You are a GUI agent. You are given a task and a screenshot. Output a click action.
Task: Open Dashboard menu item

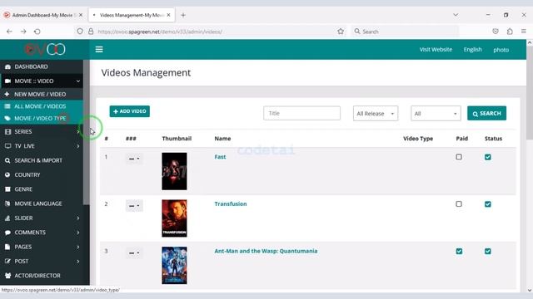click(x=42, y=66)
